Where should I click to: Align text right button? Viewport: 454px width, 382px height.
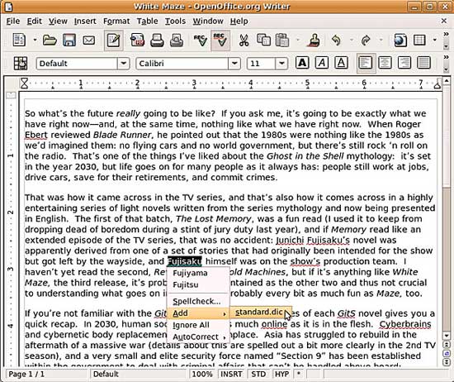pos(404,63)
